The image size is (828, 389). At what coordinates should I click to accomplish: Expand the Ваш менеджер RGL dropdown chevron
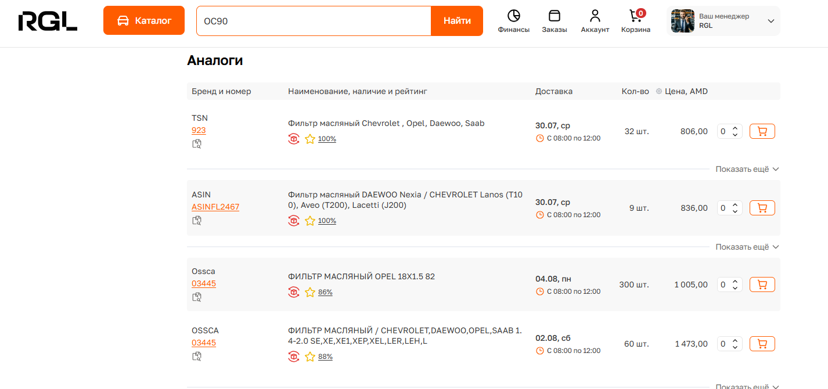tap(771, 21)
